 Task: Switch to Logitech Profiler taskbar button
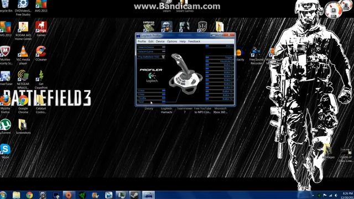148,195
